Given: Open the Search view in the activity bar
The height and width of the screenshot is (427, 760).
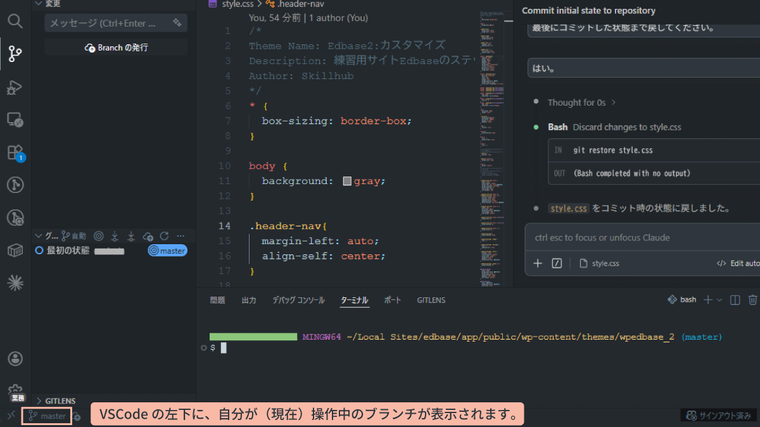Looking at the screenshot, I should (15, 21).
